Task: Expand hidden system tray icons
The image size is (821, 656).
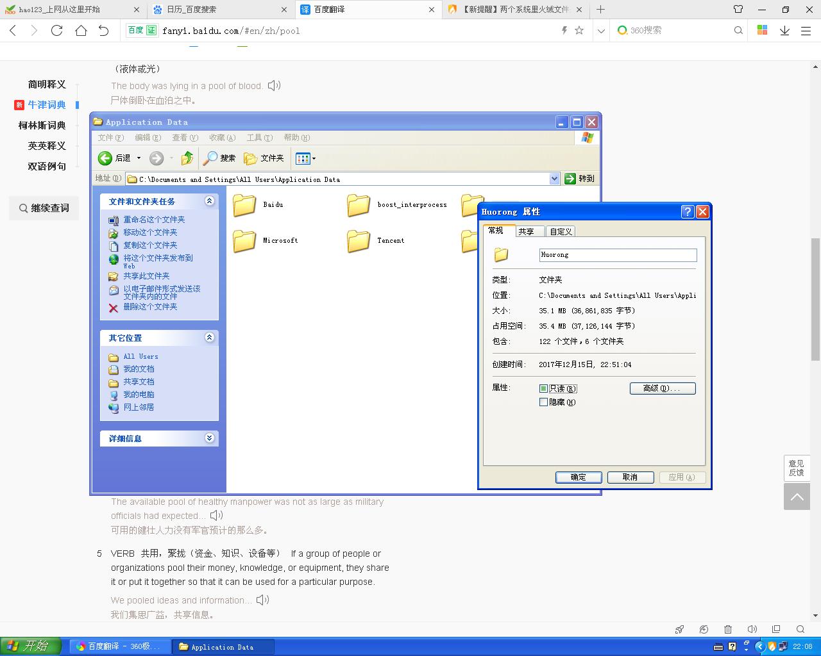Action: click(759, 646)
